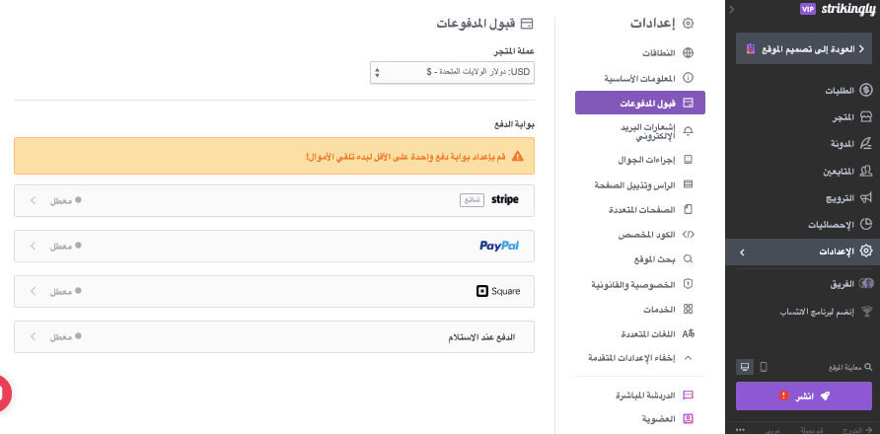
Task: Expand Cash on Delivery (الدفع عند الاستلام) row
Action: [x=274, y=337]
